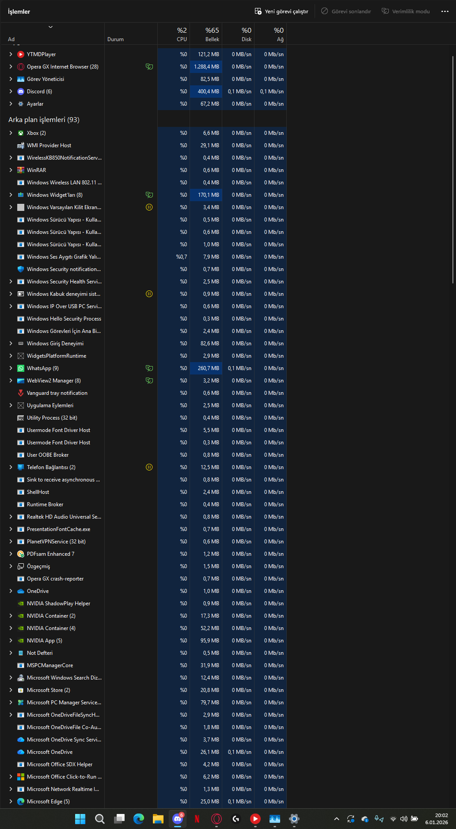Click the NVIDIA ShadowPlay Helper icon
This screenshot has width=456, height=829.
21,604
